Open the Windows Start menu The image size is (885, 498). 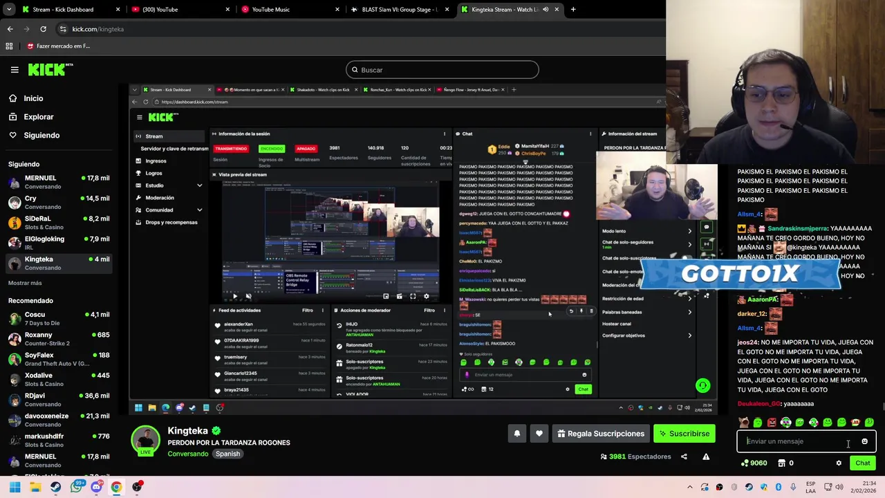coord(15,487)
